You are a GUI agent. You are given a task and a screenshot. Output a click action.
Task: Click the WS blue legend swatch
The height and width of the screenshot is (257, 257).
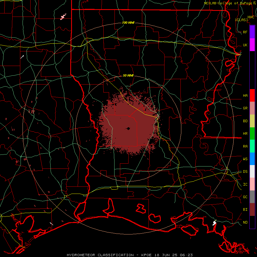[x=252, y=159]
